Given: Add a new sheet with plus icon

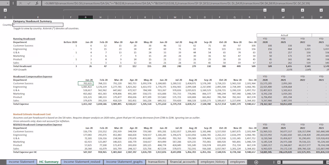Looking at the screenshot, I should (256, 162).
